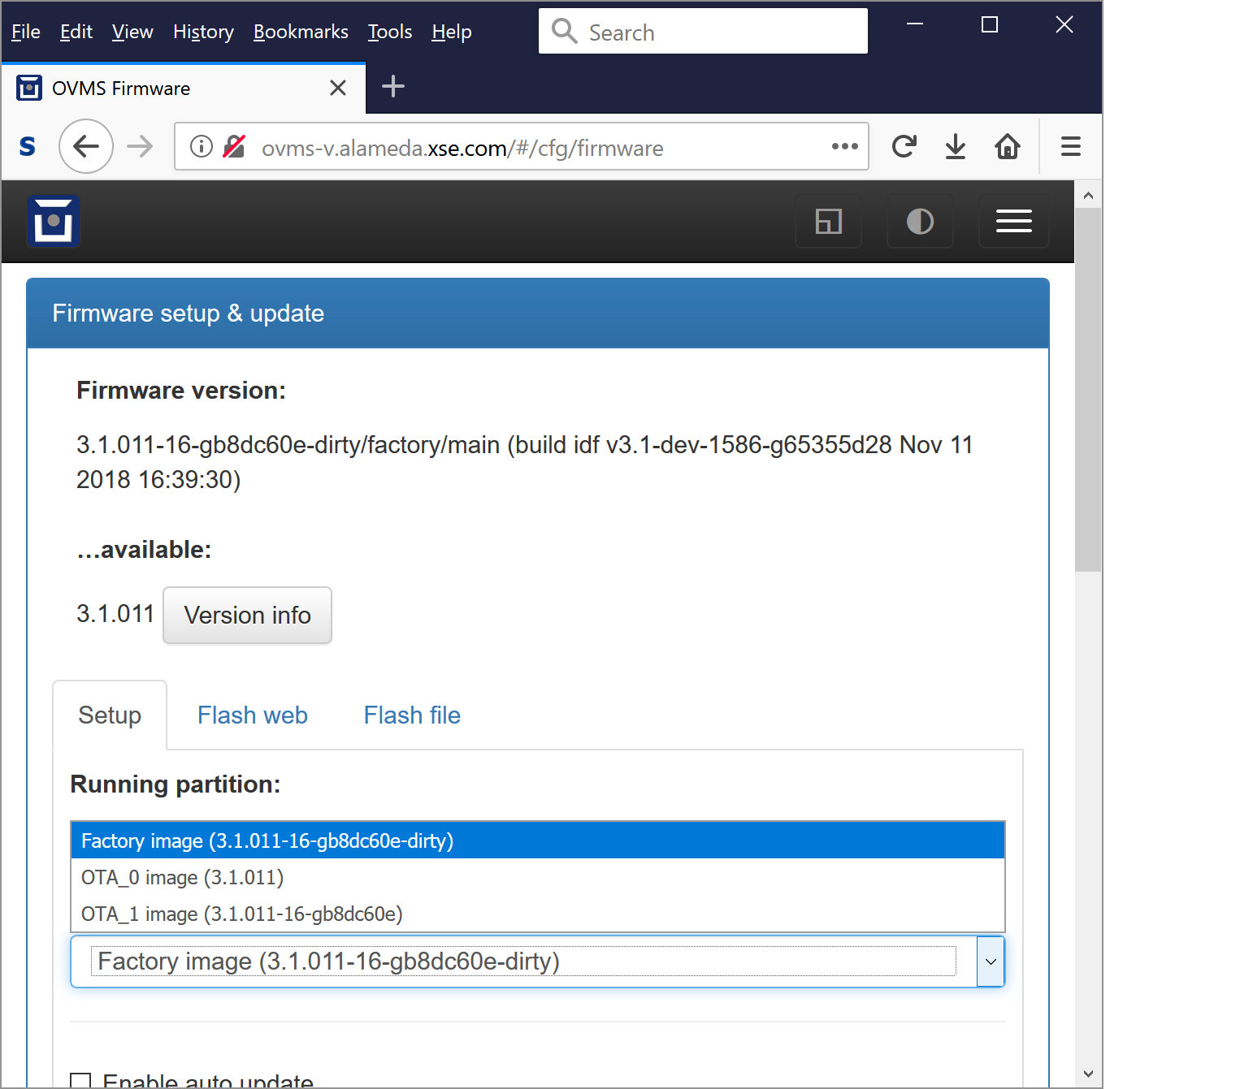Choose OTA_1 image (3.1.011-16-gb8dc60e) option
This screenshot has width=1253, height=1089.
241,914
